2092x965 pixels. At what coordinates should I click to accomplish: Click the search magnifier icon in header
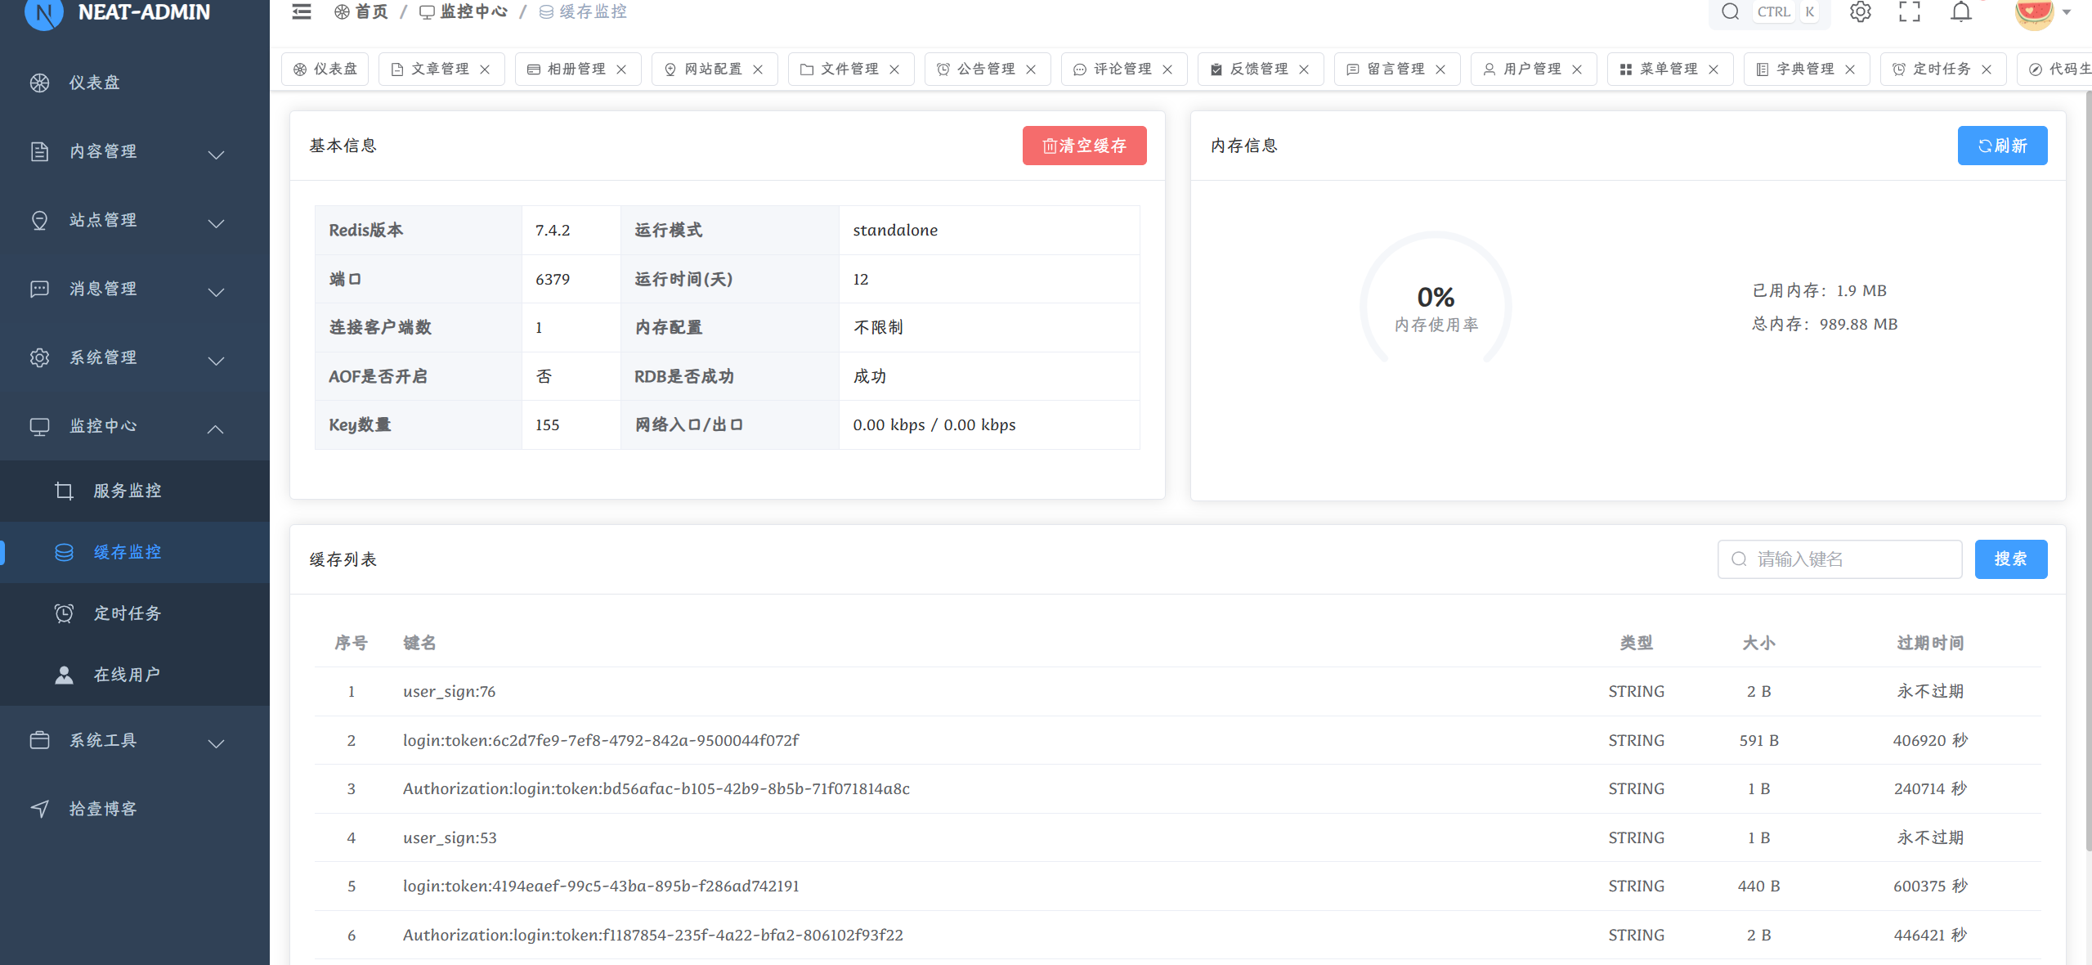click(1730, 11)
